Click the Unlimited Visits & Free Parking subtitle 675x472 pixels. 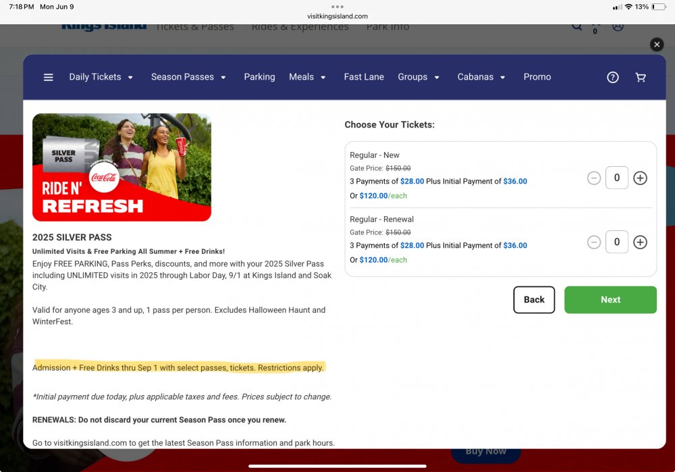point(128,251)
